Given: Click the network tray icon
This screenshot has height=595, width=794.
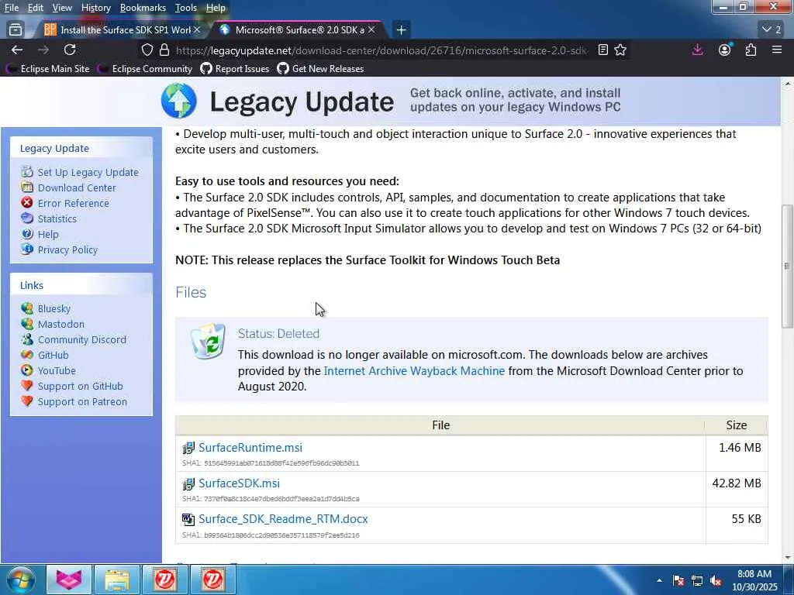Looking at the screenshot, I should coord(697,581).
